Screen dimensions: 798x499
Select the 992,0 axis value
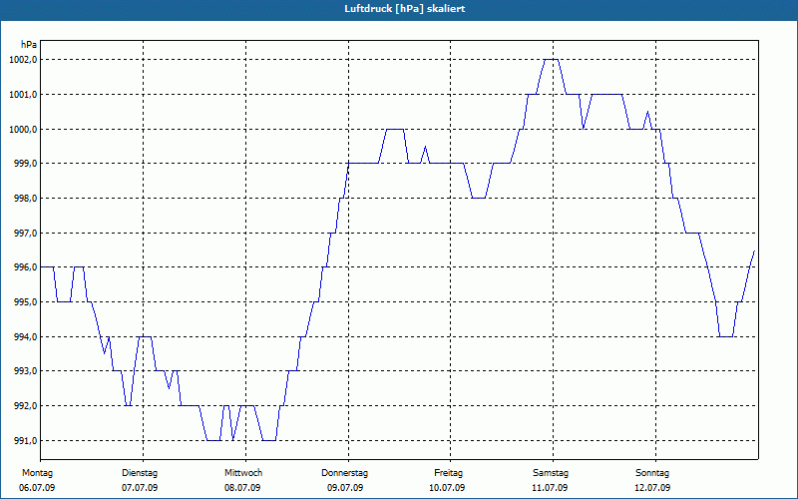(x=25, y=406)
